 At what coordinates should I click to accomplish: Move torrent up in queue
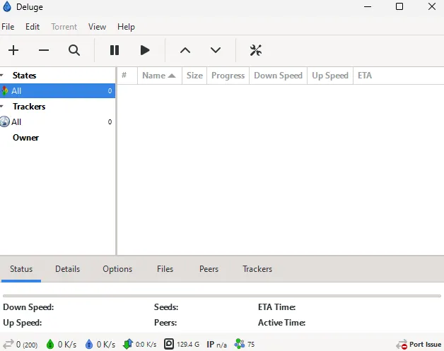click(x=185, y=50)
